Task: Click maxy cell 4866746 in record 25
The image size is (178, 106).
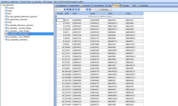Action: tap(134, 92)
